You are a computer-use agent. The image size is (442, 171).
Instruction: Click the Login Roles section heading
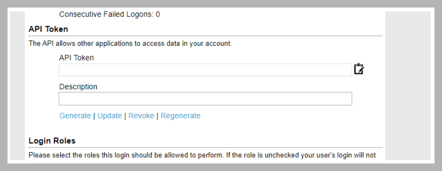coord(52,141)
